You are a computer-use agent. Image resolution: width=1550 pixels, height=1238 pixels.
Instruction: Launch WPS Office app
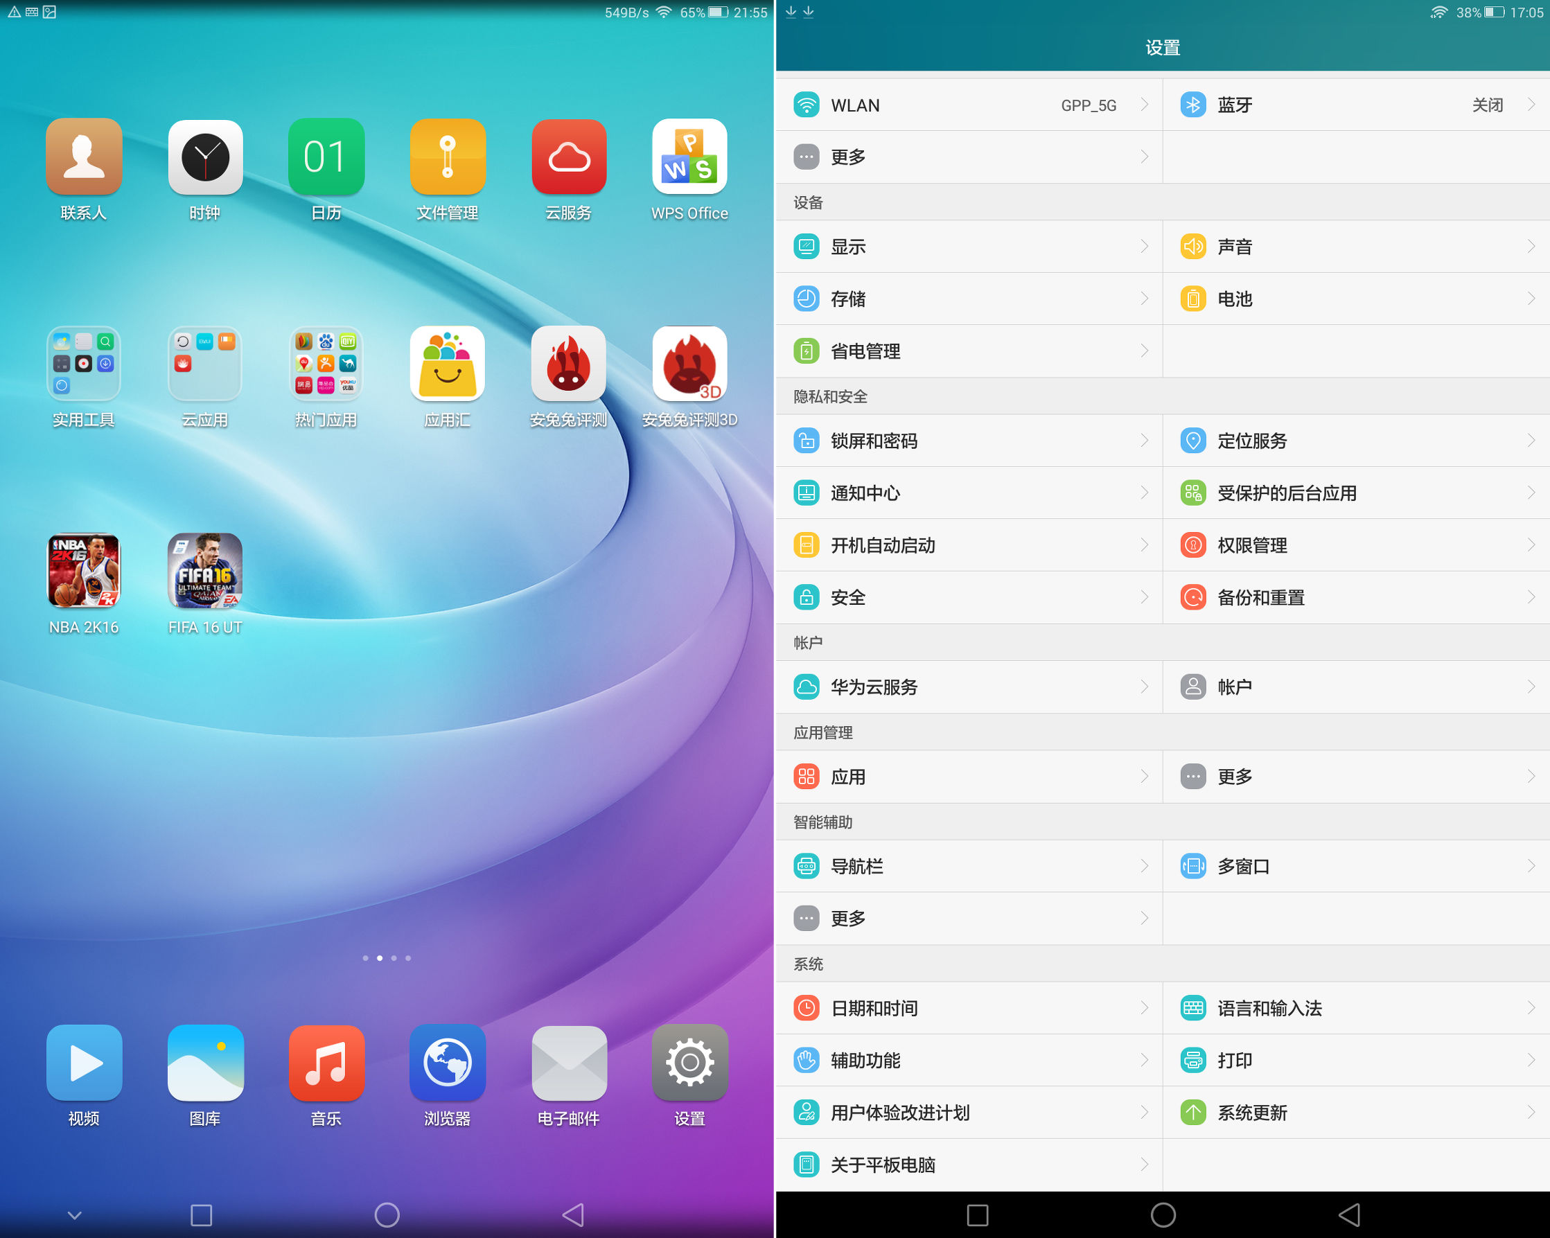689,157
